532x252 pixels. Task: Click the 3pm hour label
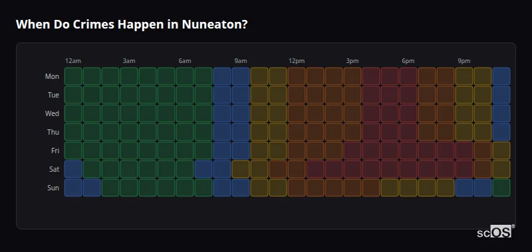point(352,61)
